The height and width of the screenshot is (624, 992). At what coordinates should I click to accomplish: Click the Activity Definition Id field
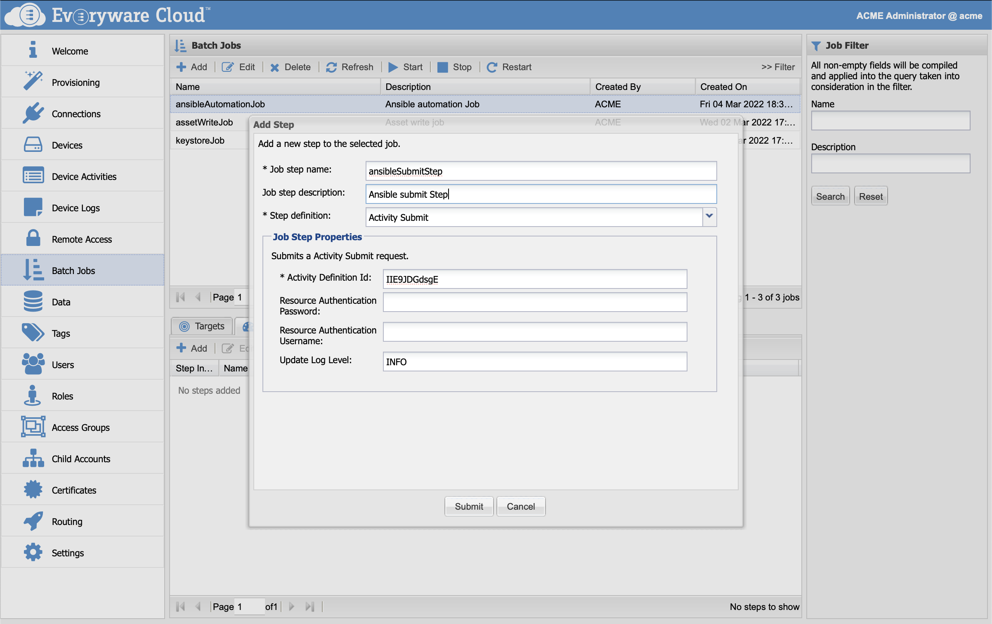(x=534, y=279)
